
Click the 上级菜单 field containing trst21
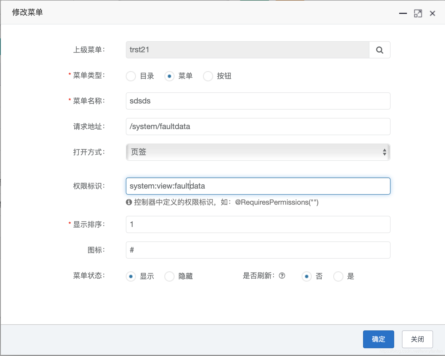point(247,50)
